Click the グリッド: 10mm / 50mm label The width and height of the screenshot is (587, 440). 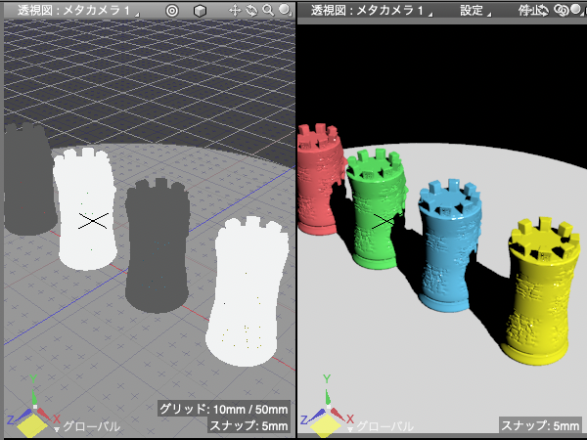pos(223,409)
